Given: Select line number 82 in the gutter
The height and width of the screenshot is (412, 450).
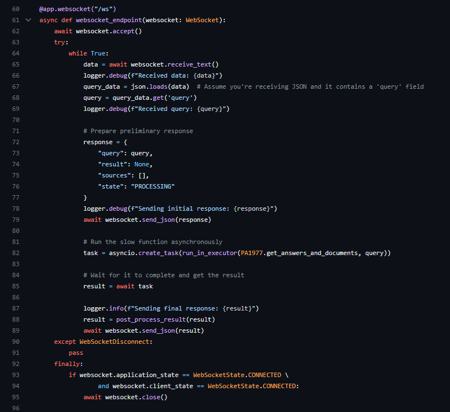Looking at the screenshot, I should [x=15, y=253].
